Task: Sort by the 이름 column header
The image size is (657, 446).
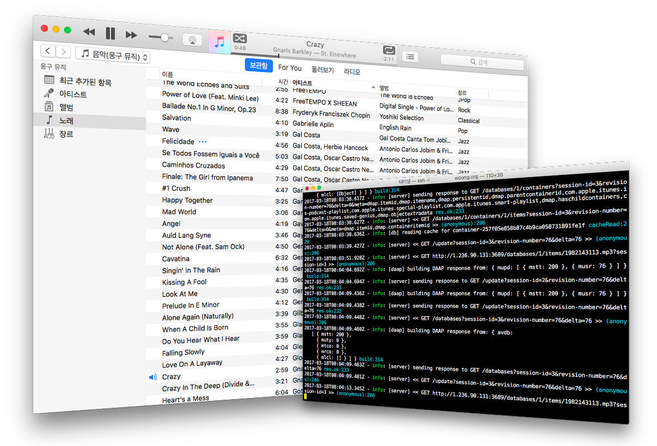Action: [168, 74]
